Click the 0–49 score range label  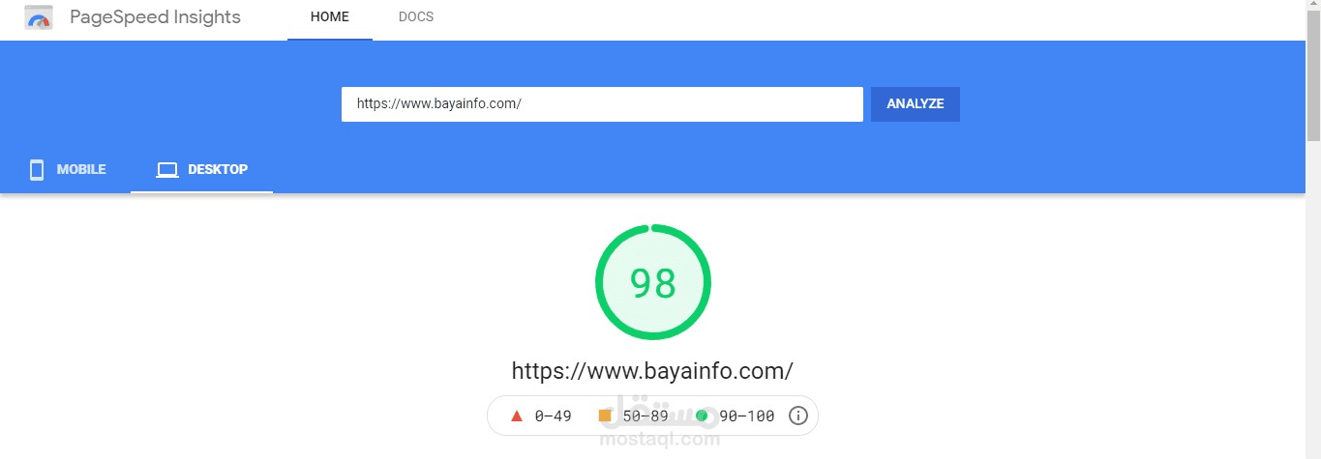click(554, 416)
